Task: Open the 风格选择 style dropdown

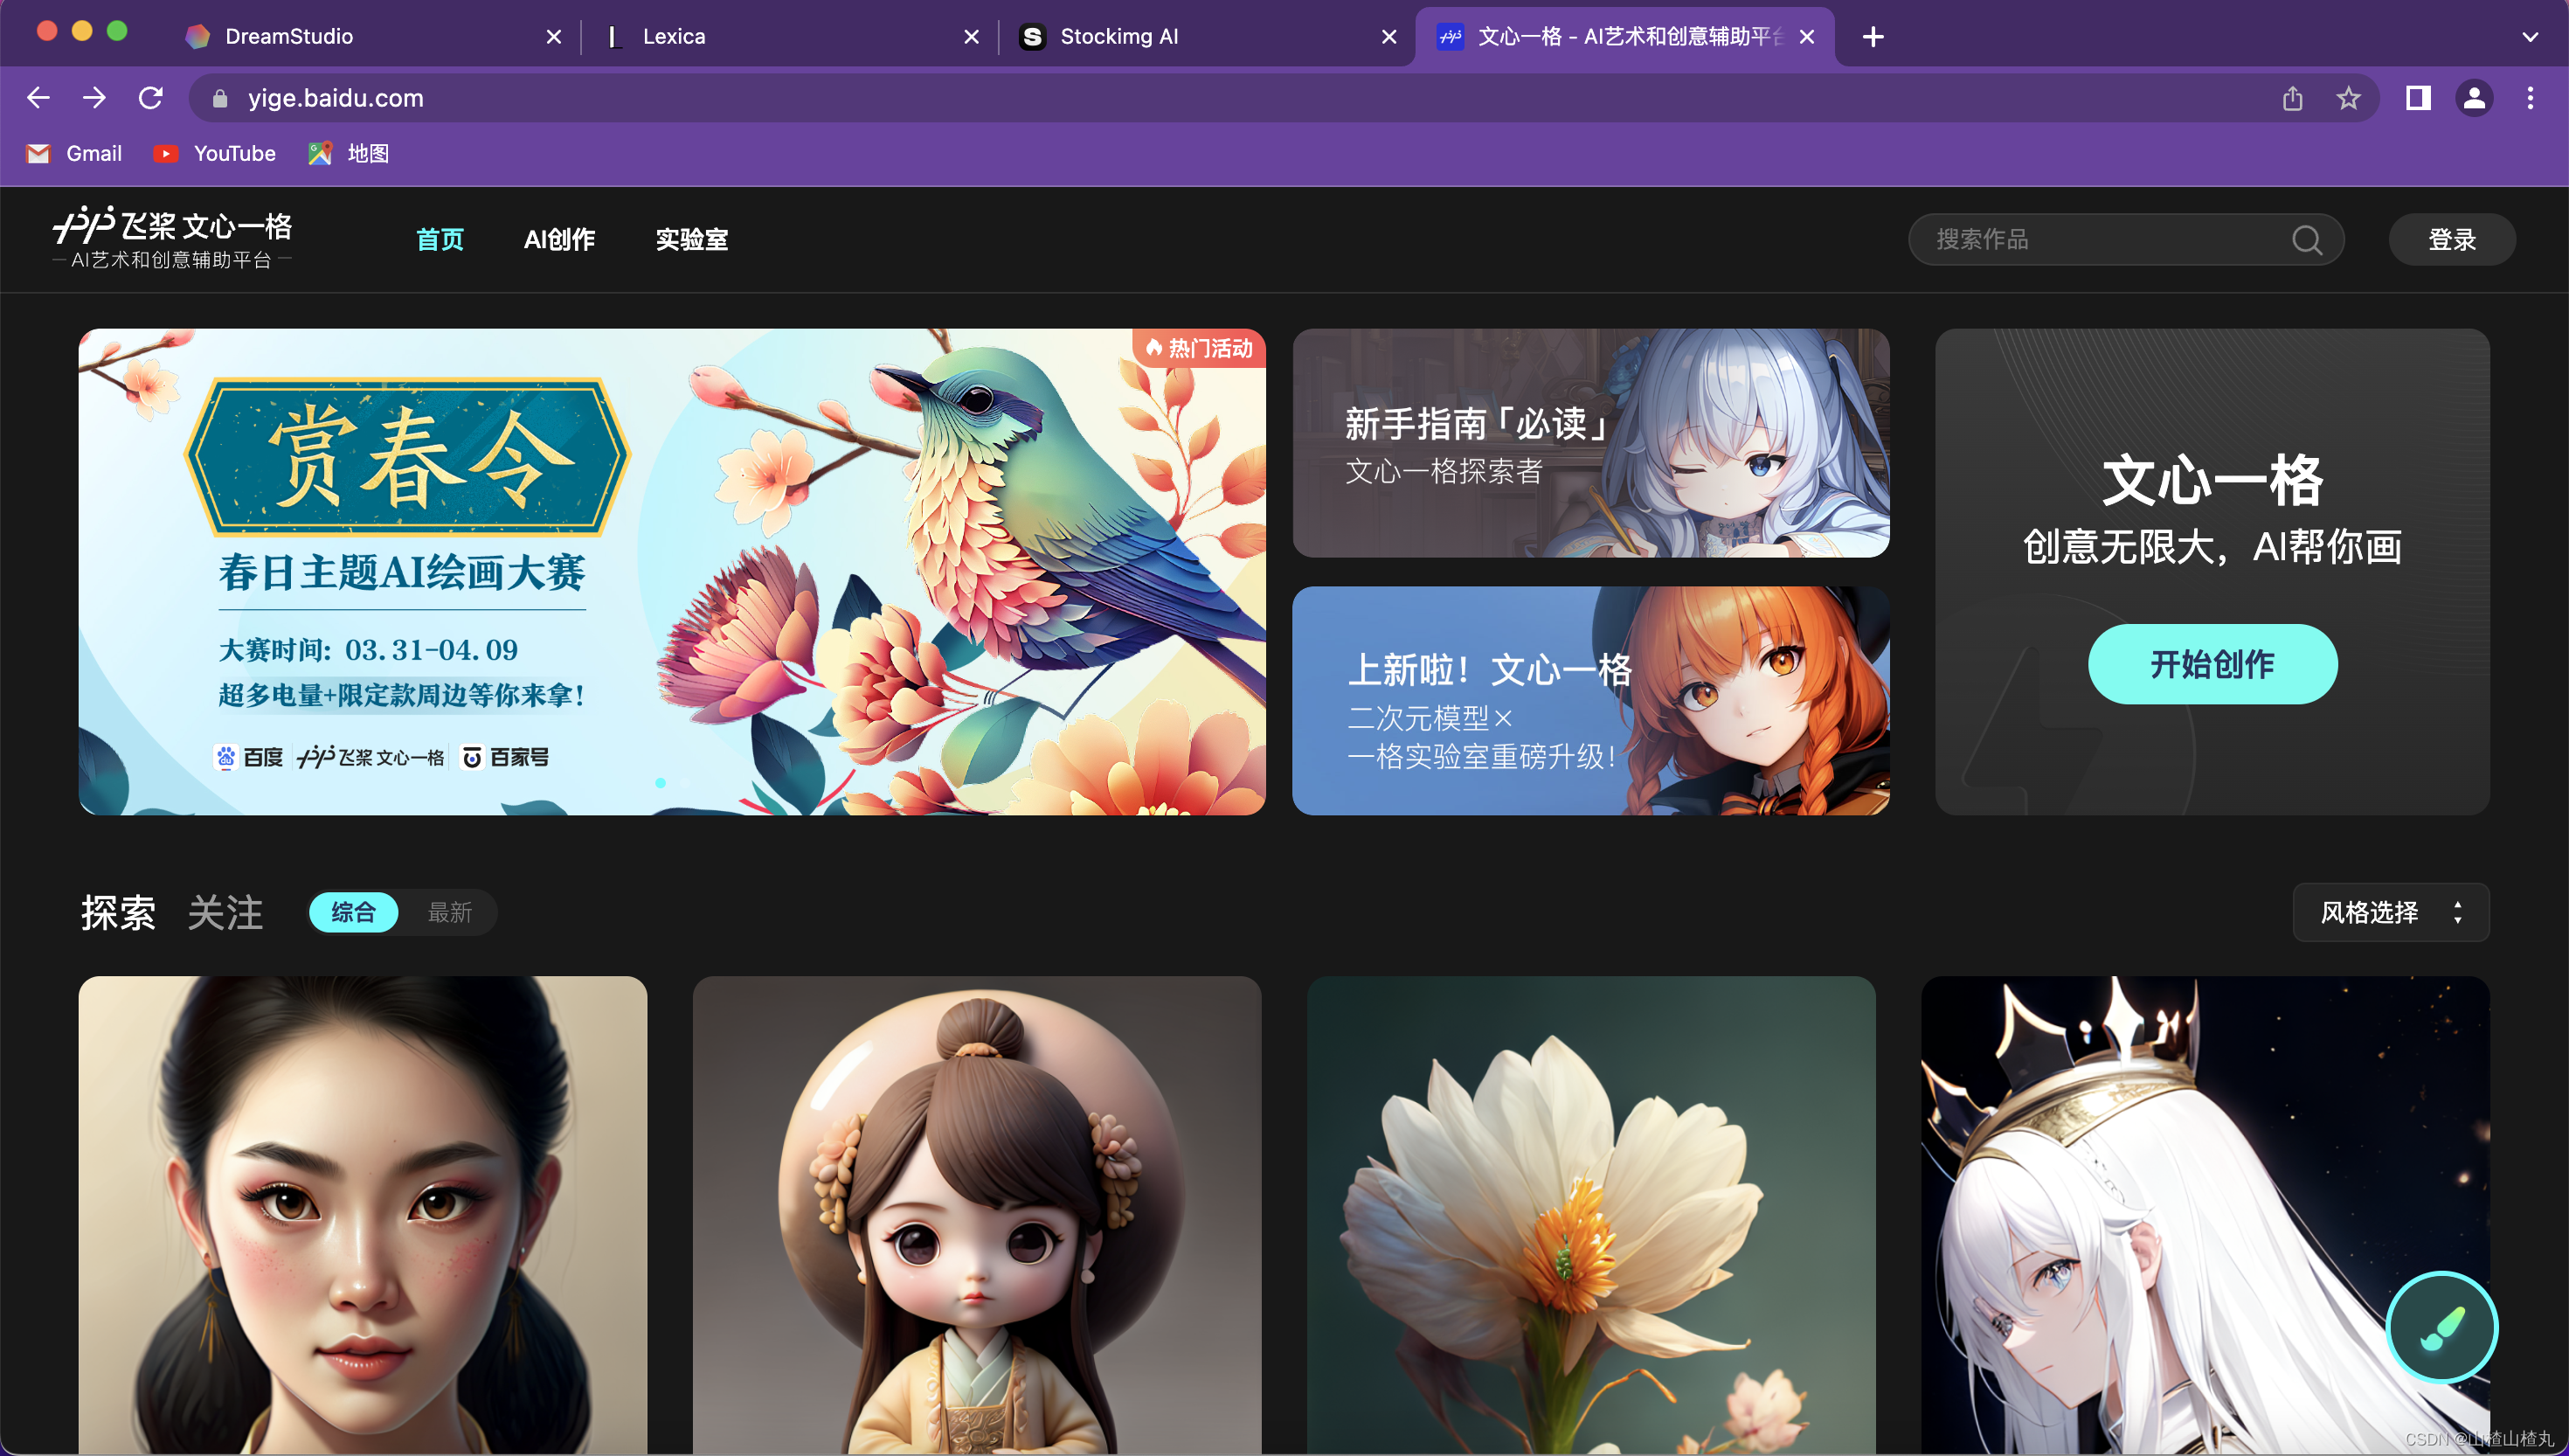Action: point(2390,912)
